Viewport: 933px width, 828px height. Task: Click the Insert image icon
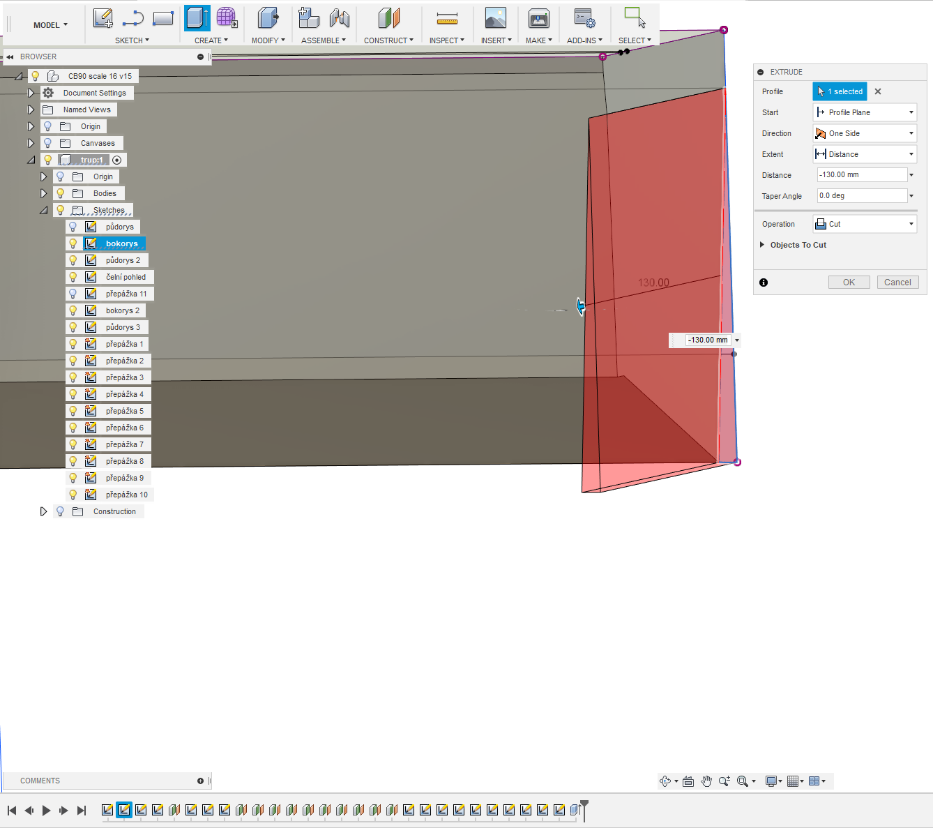coord(495,18)
